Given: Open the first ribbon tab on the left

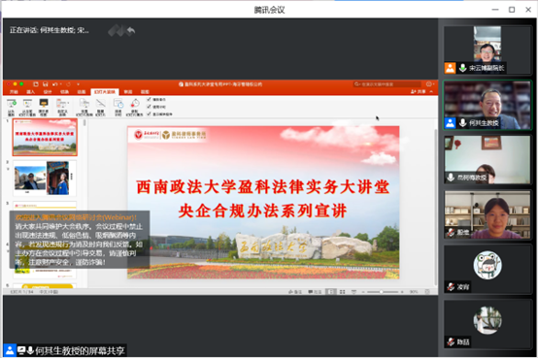Looking at the screenshot, I should click(x=14, y=92).
